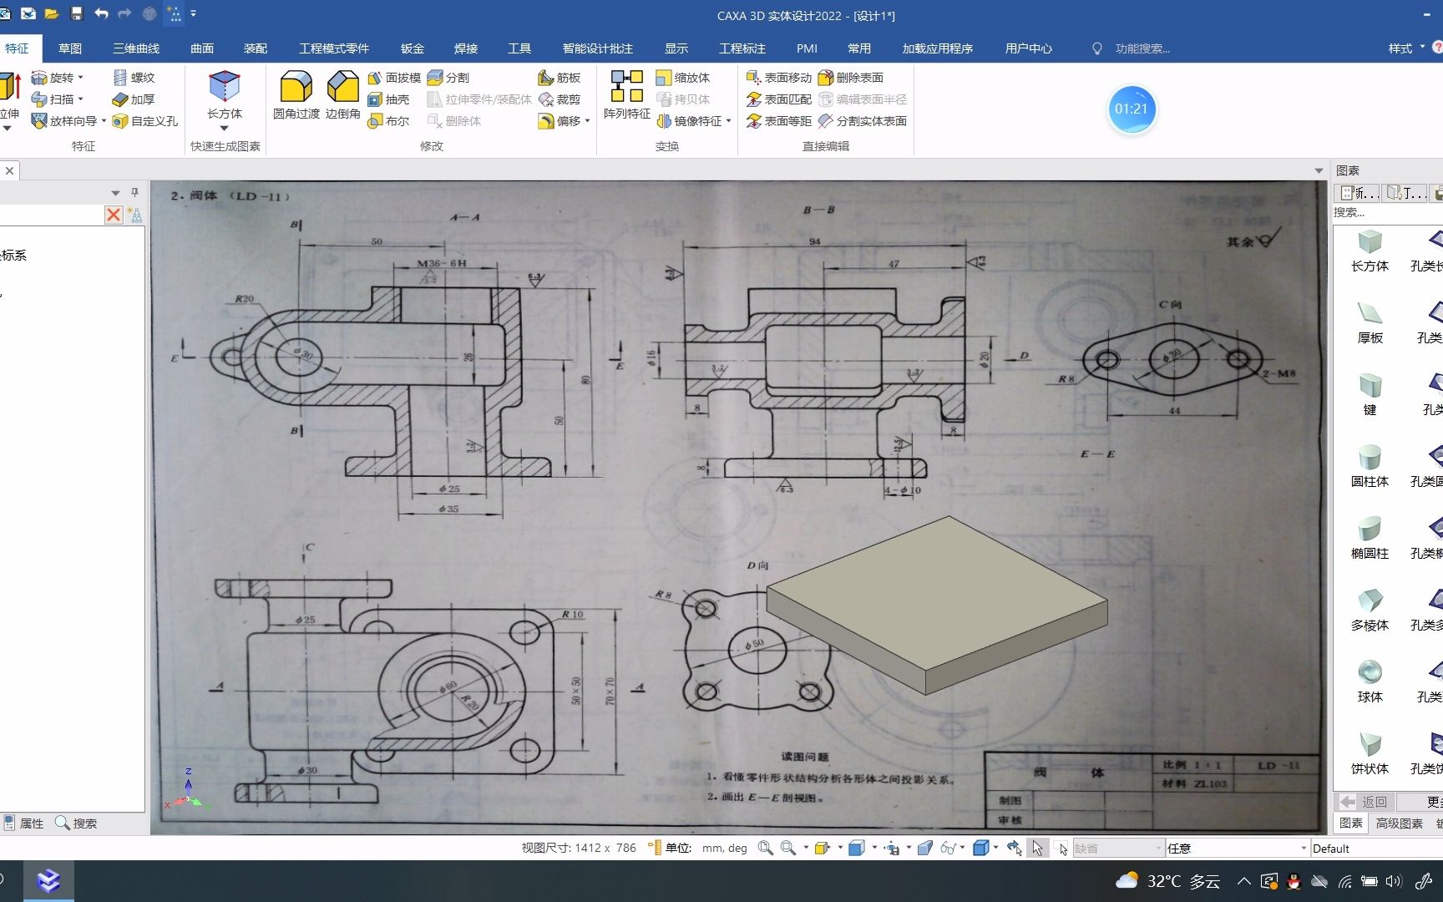
Task: Expand the 长方体 quick-shape dropdown arrow
Action: tap(224, 129)
